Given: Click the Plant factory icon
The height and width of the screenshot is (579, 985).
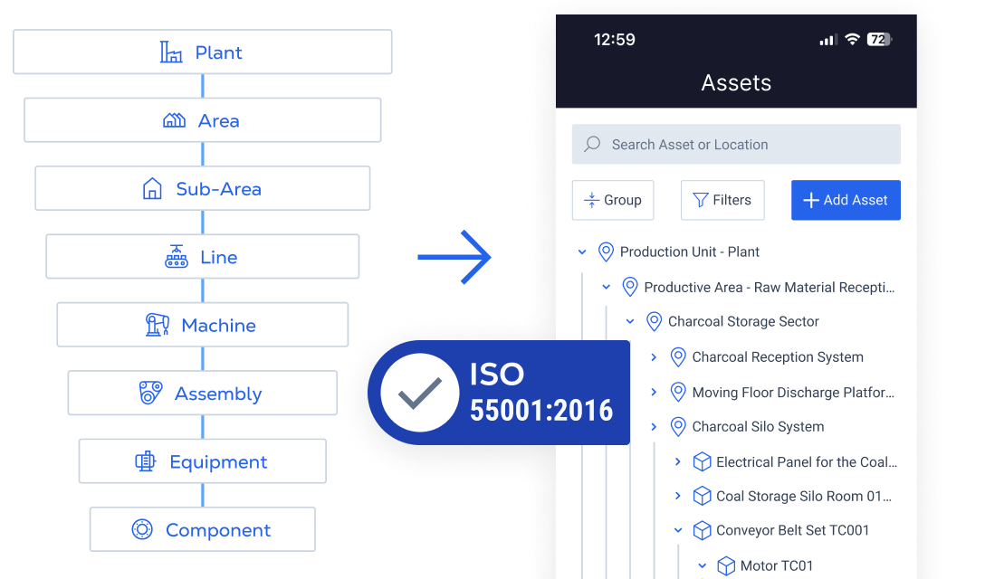Looking at the screenshot, I should [x=171, y=52].
